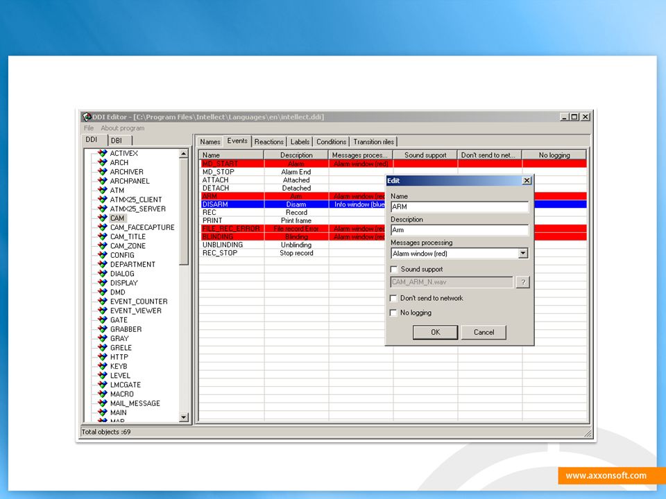This screenshot has height=499, width=666.
Task: Click the ARCH object icon
Action: [102, 162]
